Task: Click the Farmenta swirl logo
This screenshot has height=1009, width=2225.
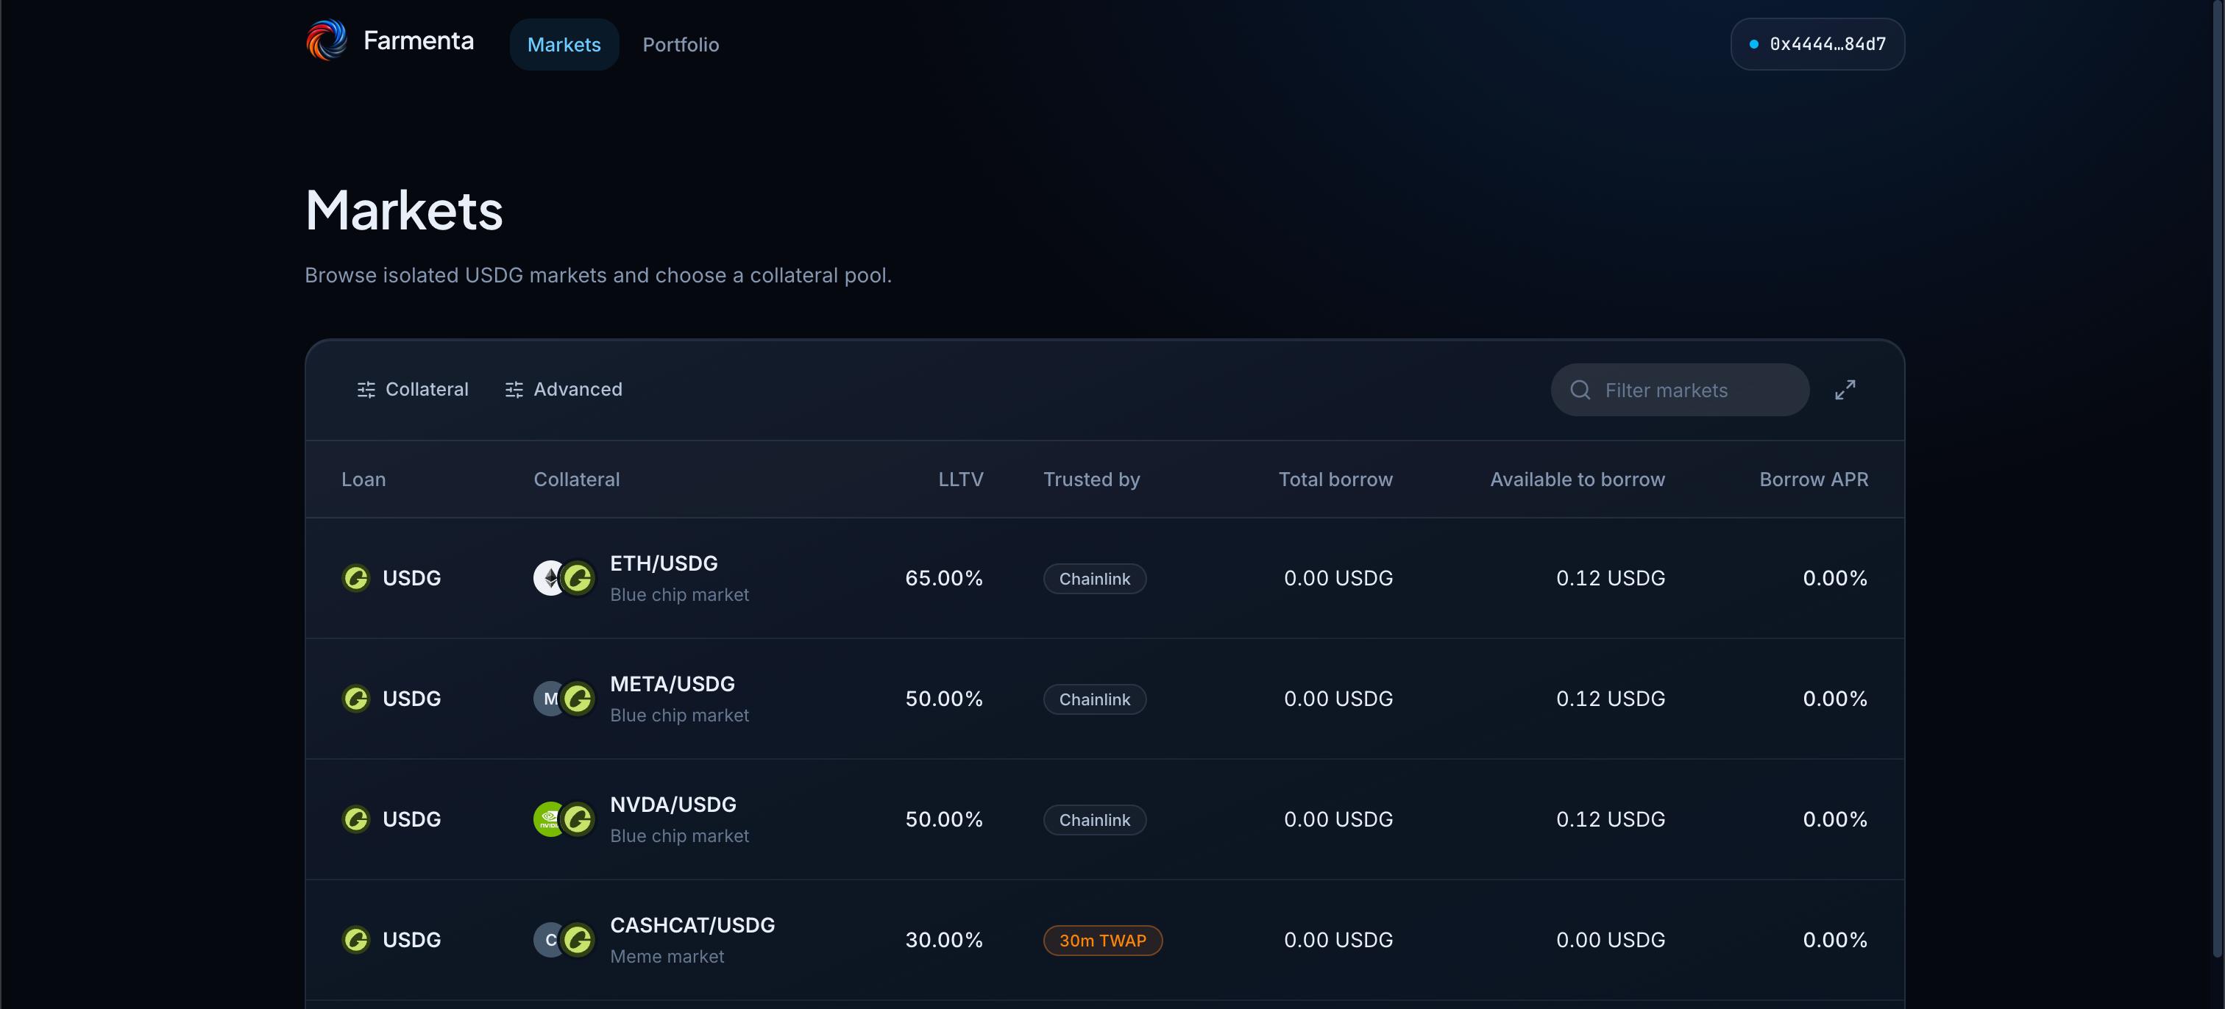Action: click(x=327, y=40)
